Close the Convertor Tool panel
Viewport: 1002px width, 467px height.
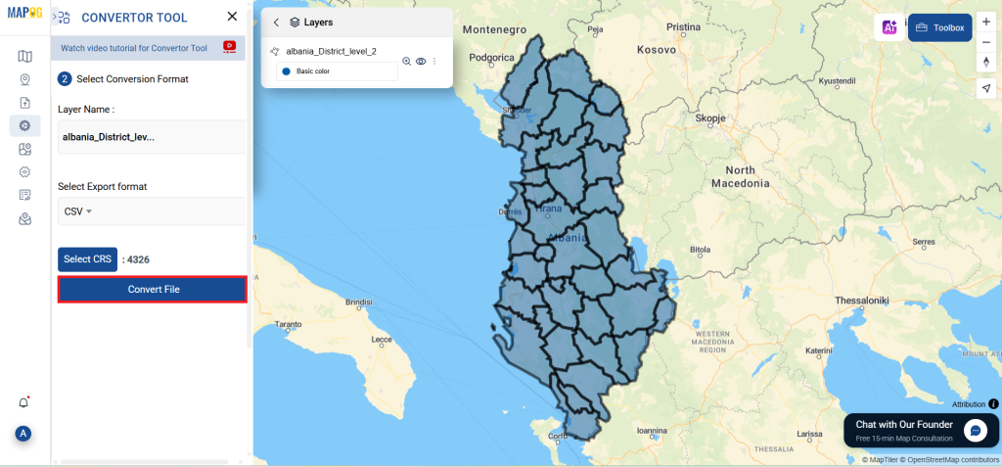[x=232, y=17]
